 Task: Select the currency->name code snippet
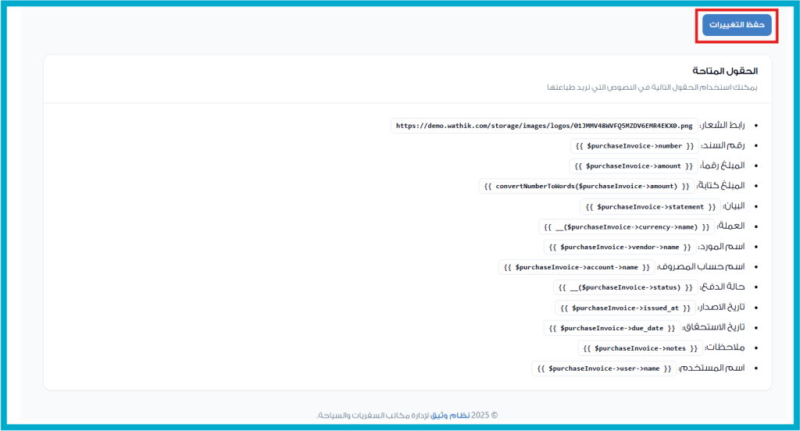pyautogui.click(x=626, y=226)
